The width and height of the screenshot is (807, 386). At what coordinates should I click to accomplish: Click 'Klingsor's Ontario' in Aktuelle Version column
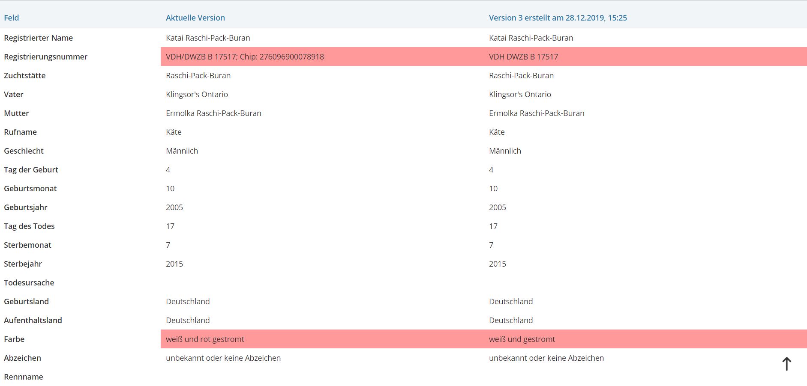coord(197,94)
